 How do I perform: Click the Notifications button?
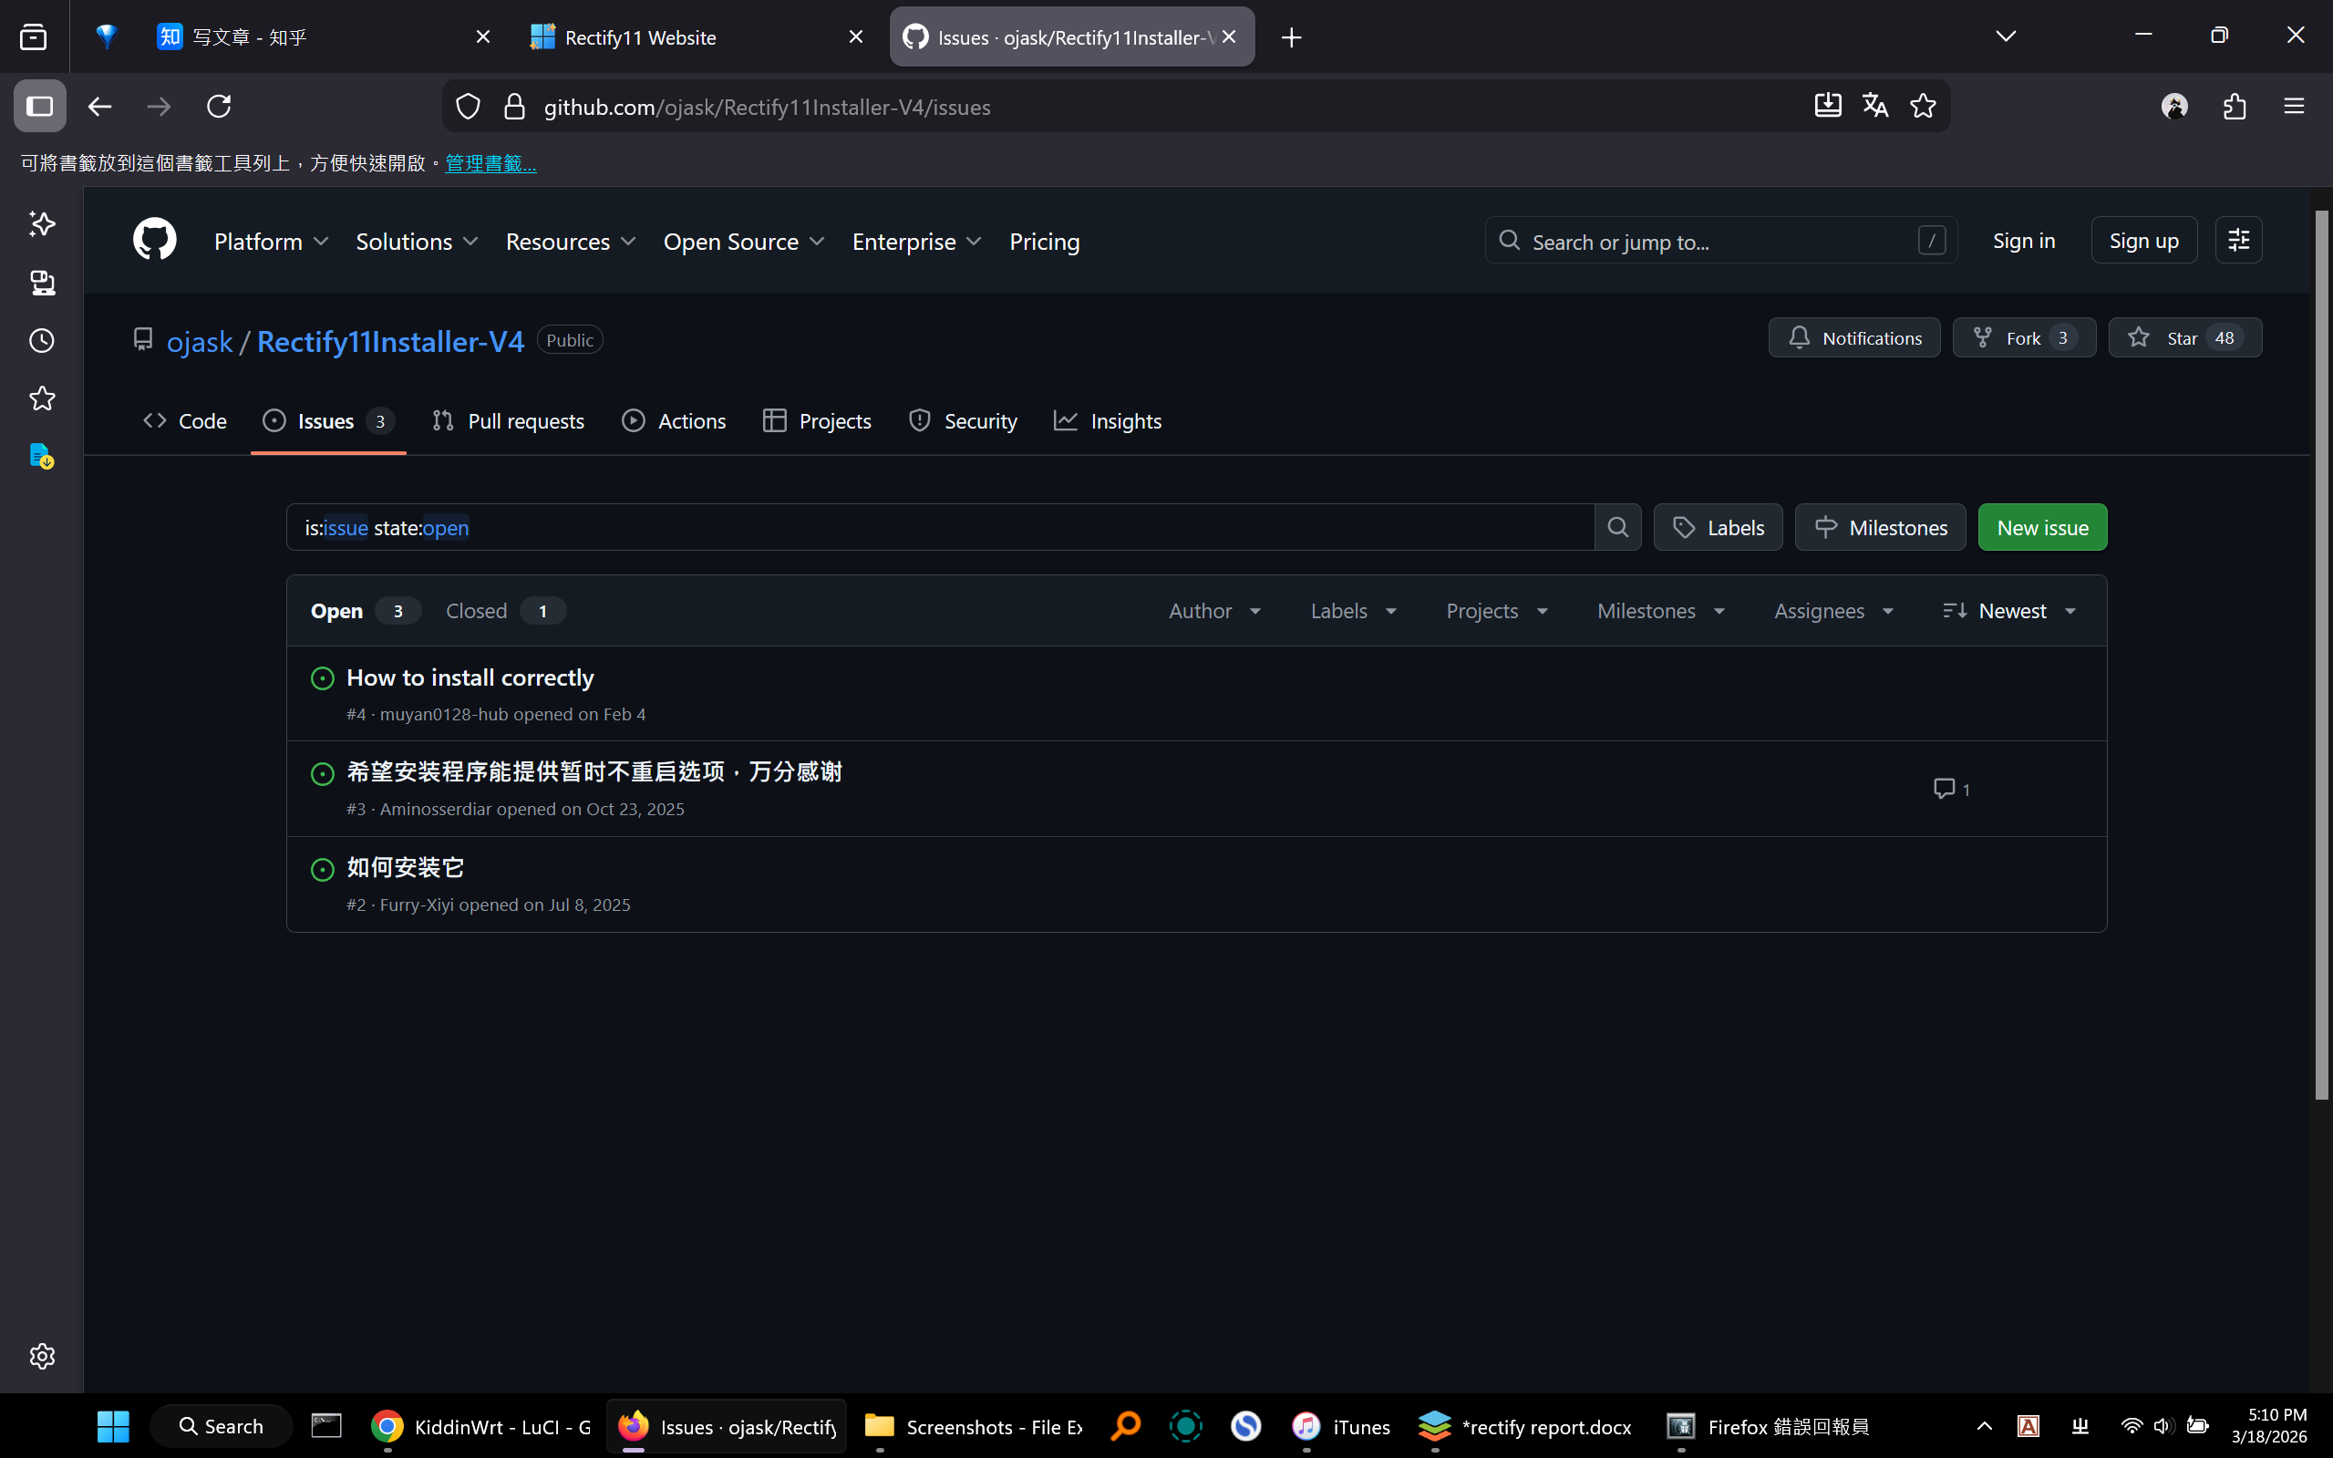1853,338
